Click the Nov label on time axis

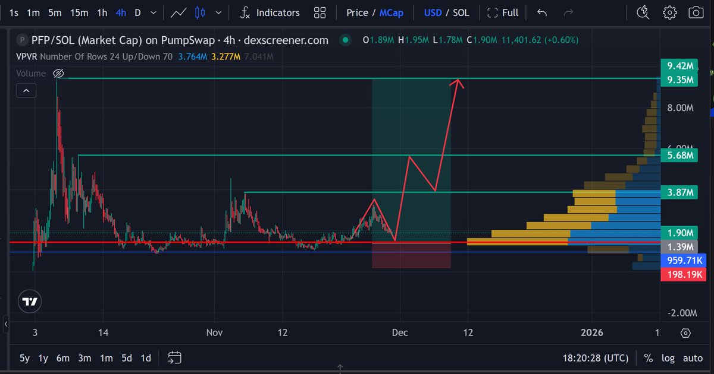pos(214,333)
